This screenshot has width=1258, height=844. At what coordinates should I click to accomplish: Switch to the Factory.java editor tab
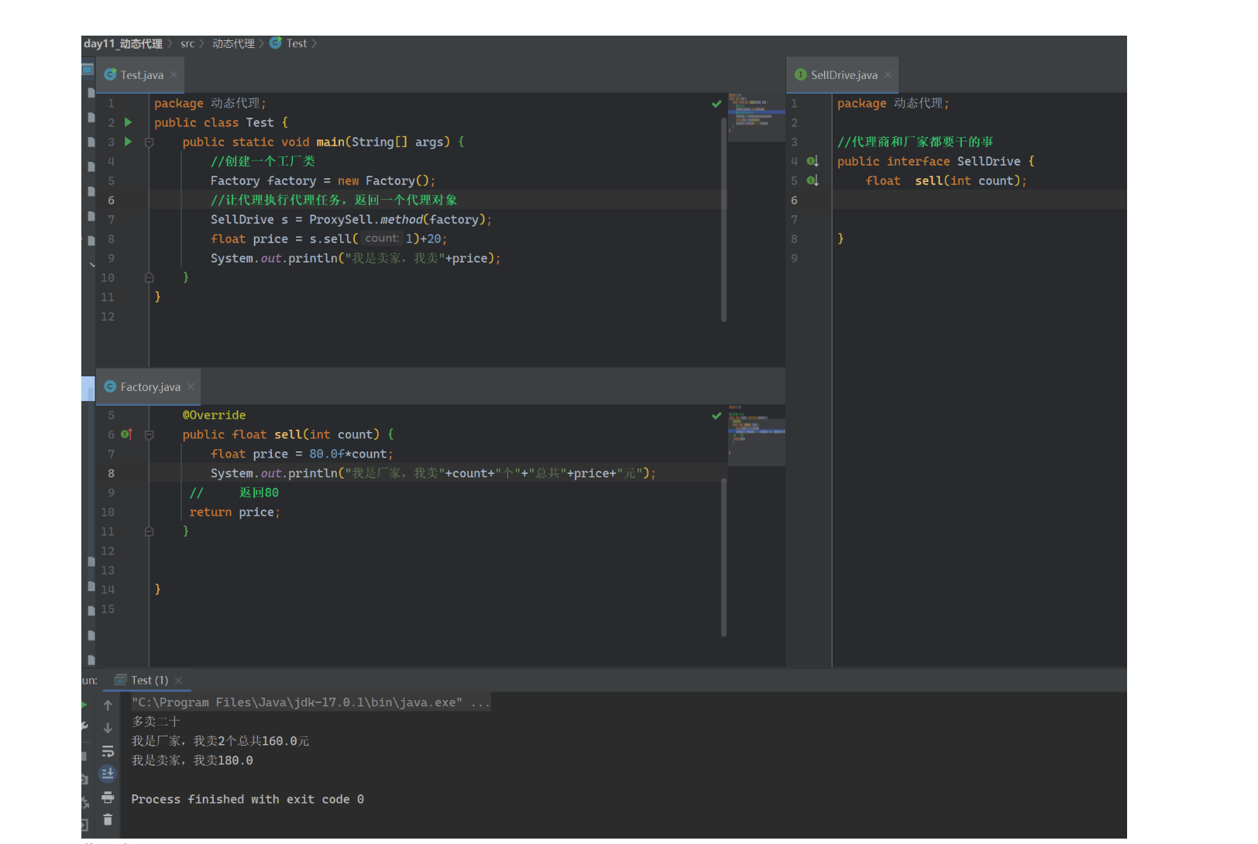(x=149, y=386)
